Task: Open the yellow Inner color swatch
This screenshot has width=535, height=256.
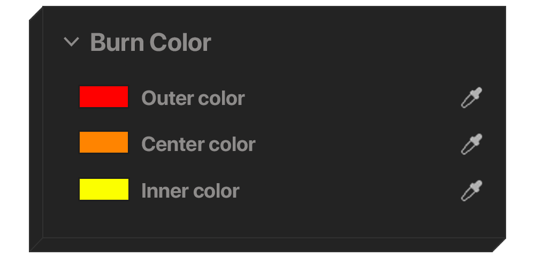Action: pyautogui.click(x=104, y=190)
